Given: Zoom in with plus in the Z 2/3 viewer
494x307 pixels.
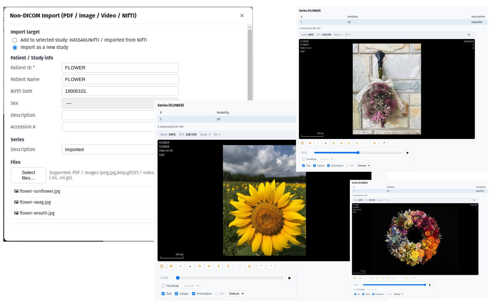Looking at the screenshot, I should click(x=325, y=143).
